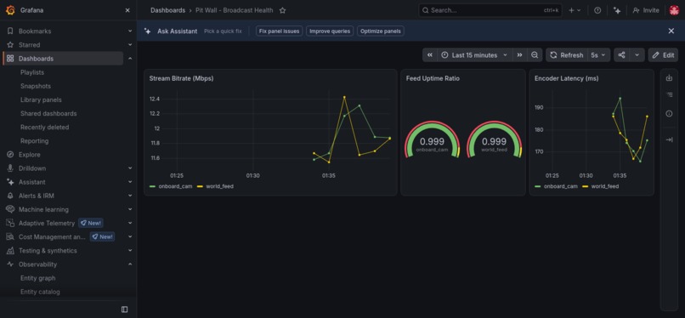This screenshot has height=318, width=685.
Task: Open the user profile avatar
Action: pos(674,10)
